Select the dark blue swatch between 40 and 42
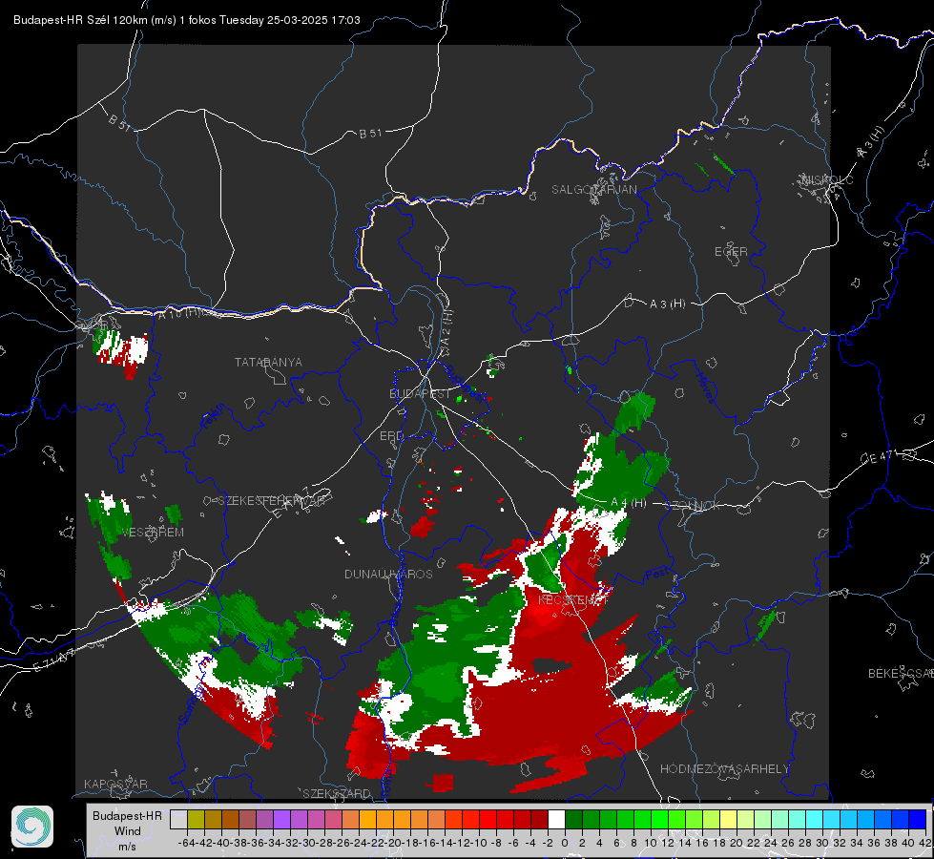Viewport: 934px width, 859px height. (918, 819)
